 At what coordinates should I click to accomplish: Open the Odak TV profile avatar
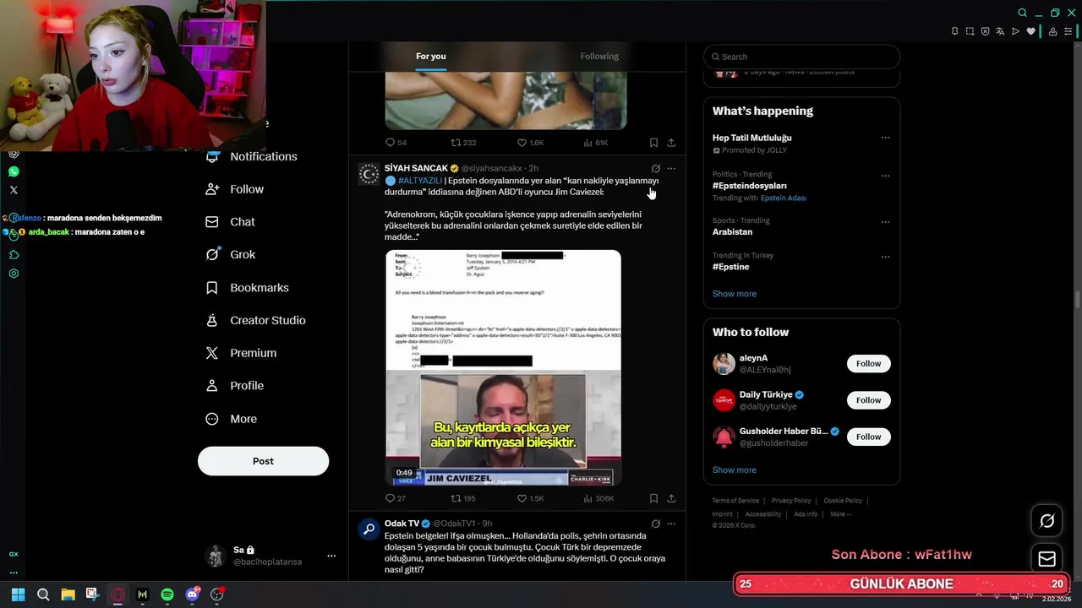pyautogui.click(x=369, y=529)
